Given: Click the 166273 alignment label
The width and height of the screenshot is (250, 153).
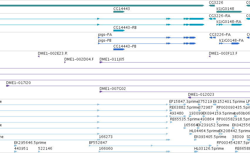Looking at the screenshot, I should pos(106,137).
